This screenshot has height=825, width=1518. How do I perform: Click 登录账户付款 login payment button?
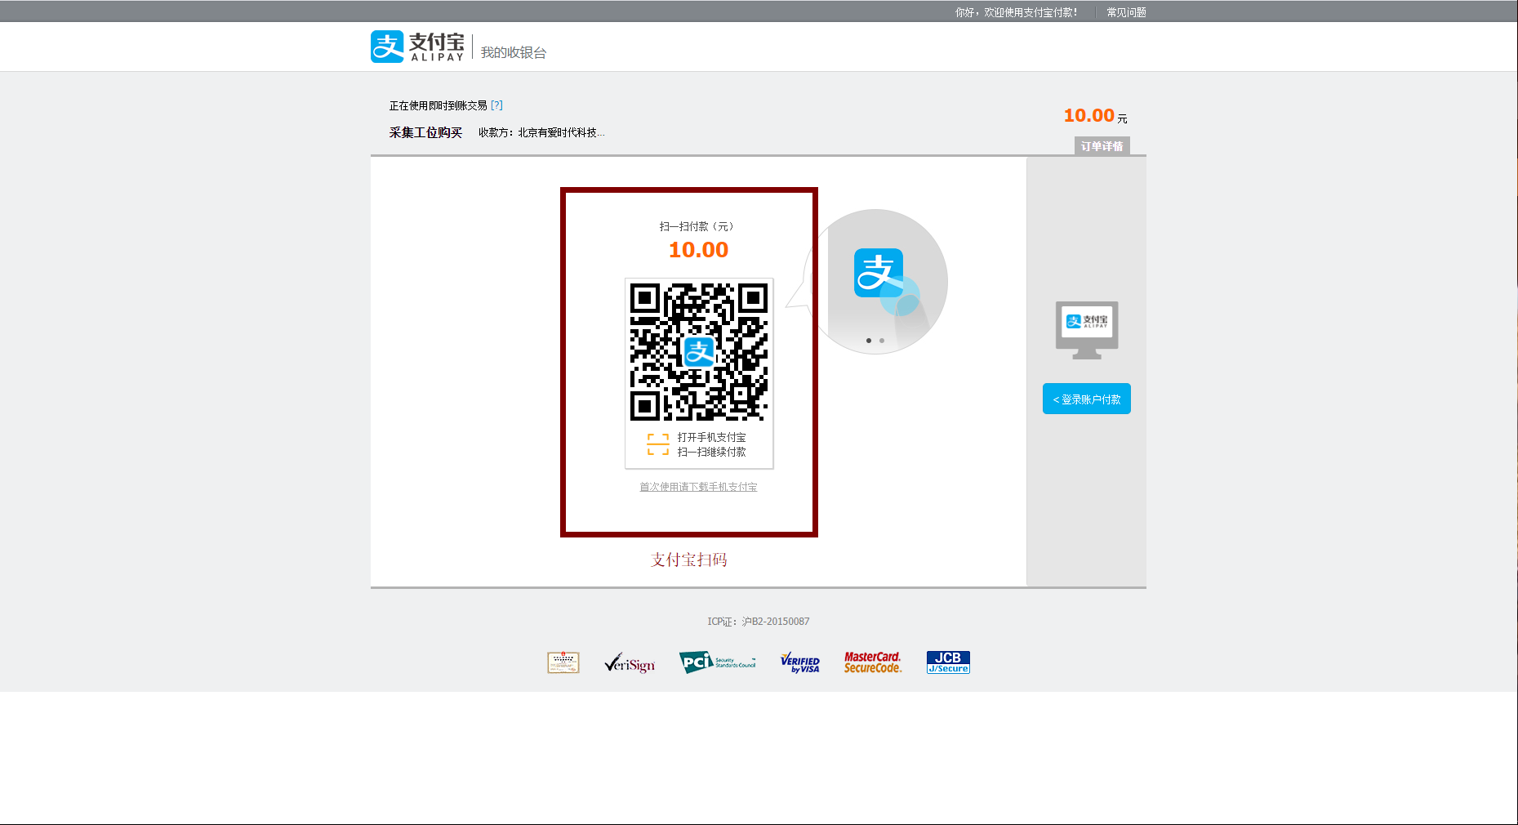click(x=1087, y=399)
